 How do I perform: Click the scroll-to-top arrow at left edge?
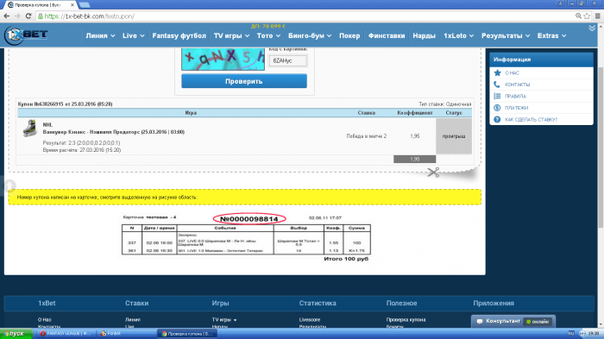(9, 186)
